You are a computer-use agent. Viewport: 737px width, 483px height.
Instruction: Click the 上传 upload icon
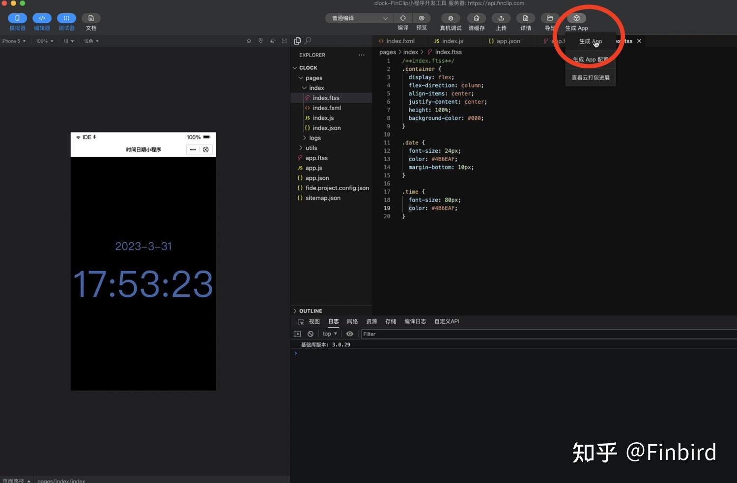point(501,18)
